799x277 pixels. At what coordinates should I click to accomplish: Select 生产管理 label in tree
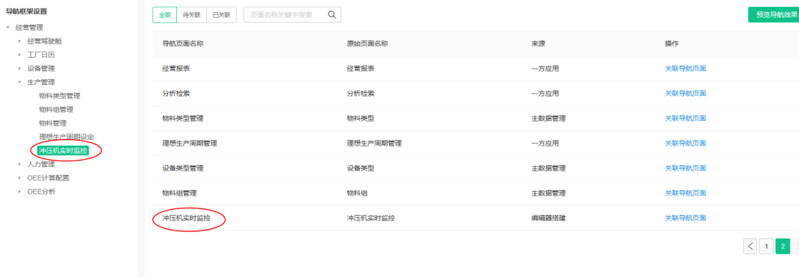[41, 82]
